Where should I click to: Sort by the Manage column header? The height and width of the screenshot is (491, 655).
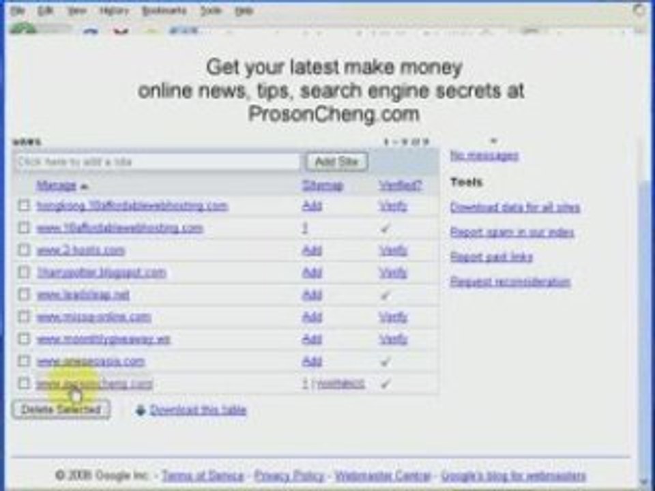(x=57, y=185)
